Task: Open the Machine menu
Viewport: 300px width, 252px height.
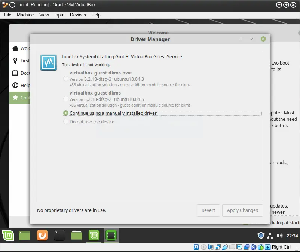Action: (25, 15)
